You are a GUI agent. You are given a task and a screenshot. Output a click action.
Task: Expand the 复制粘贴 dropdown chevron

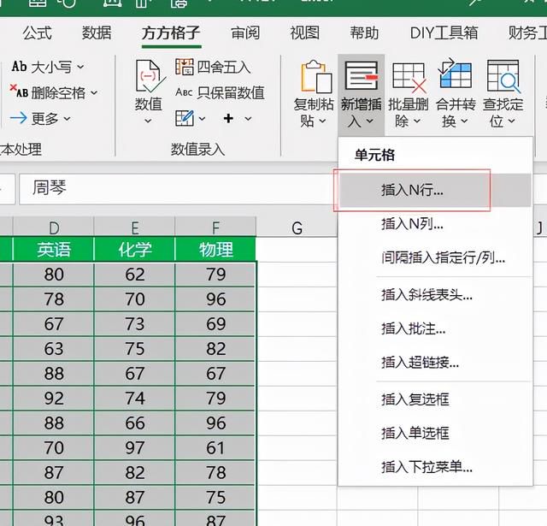pyautogui.click(x=323, y=121)
